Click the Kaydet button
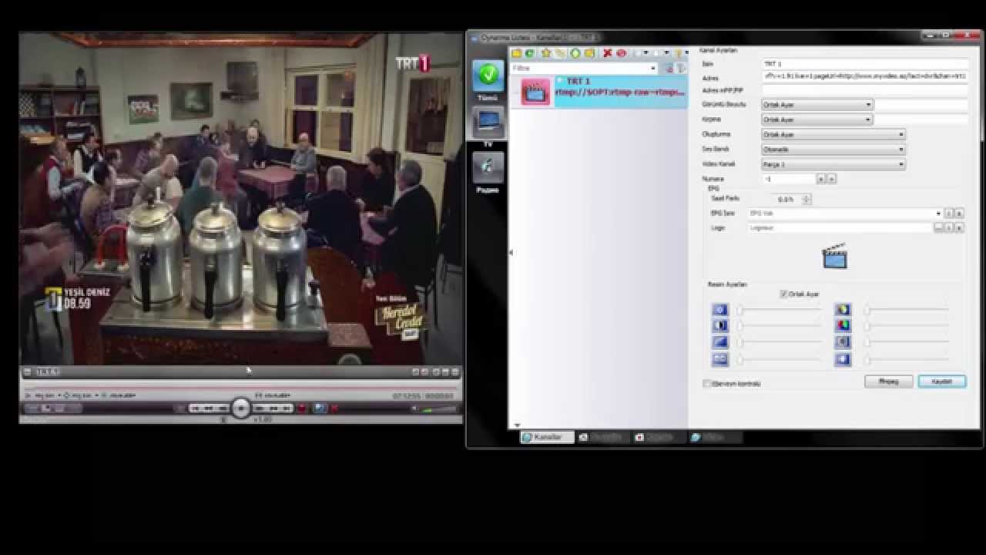This screenshot has height=555, width=986. 942,382
